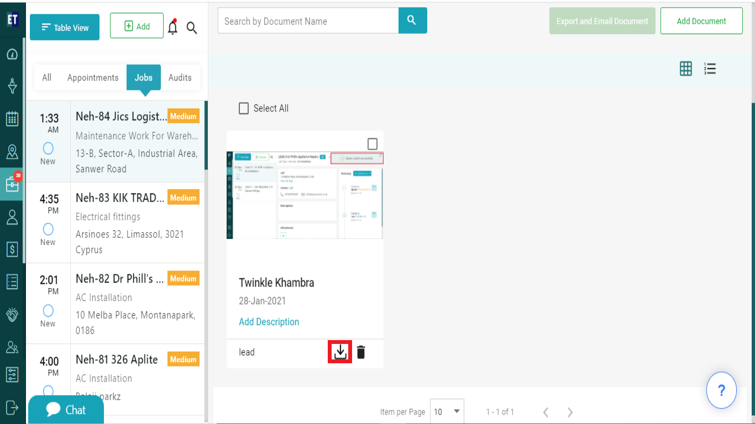755x424 pixels.
Task: Open the dollar invoice icon in sidebar
Action: 12,249
